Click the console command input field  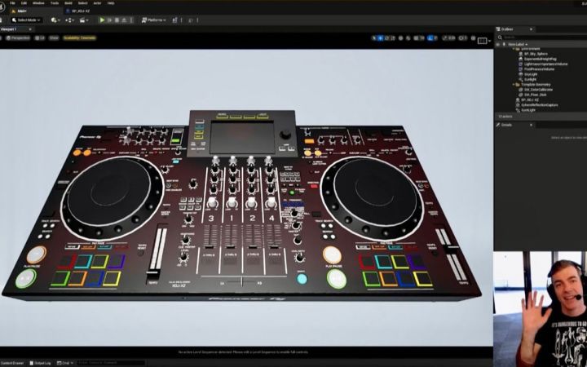tap(111, 363)
